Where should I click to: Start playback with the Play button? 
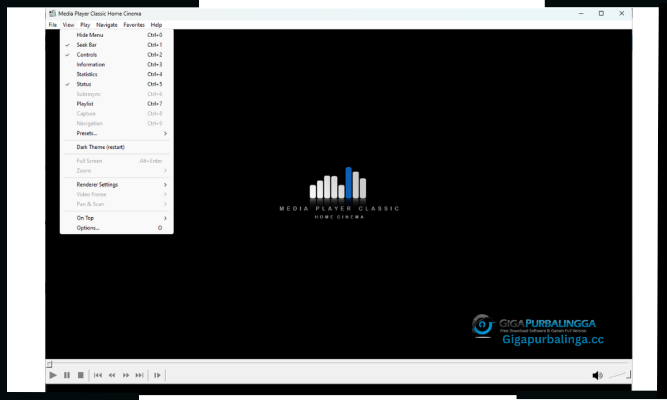click(x=53, y=376)
